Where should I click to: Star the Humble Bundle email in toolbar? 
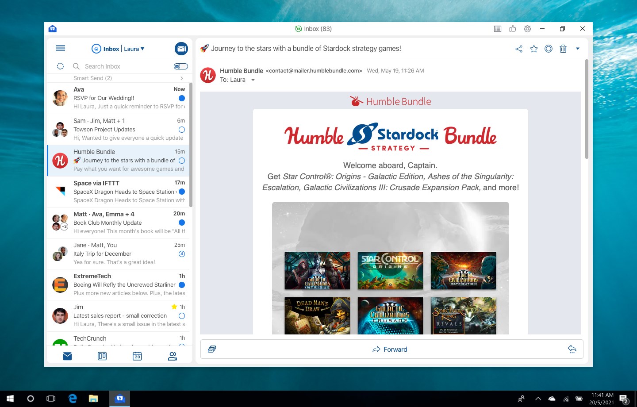(x=534, y=49)
